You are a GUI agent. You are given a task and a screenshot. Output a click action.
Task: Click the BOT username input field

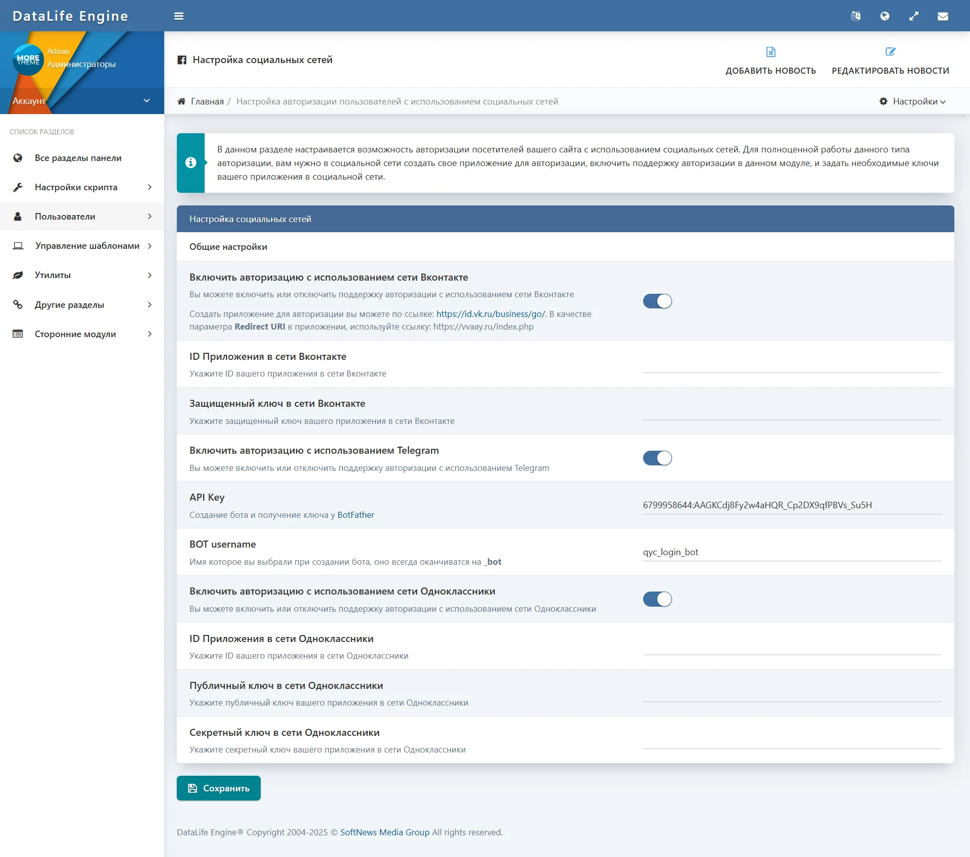(791, 552)
